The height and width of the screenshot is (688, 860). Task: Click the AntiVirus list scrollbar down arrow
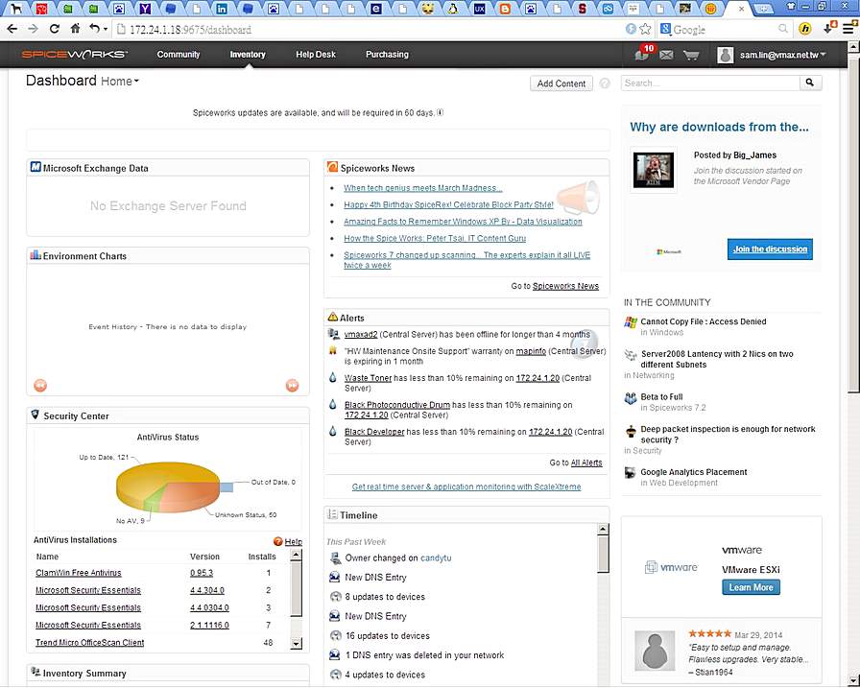[297, 644]
